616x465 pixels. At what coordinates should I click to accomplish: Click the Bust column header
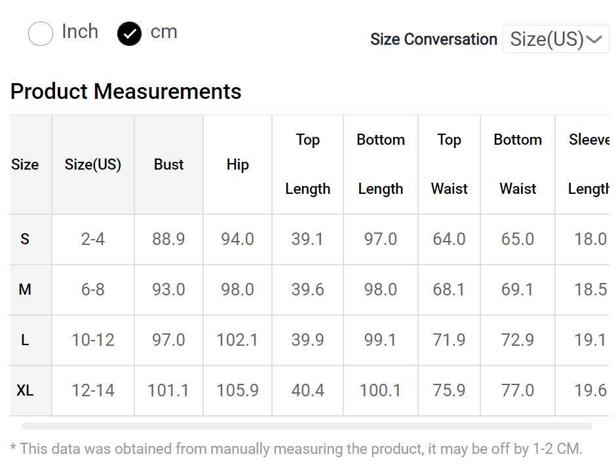[x=168, y=164]
